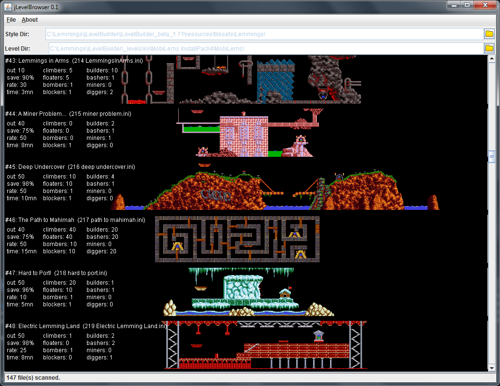
Task: Browse for Level Dir folder
Action: pos(489,48)
